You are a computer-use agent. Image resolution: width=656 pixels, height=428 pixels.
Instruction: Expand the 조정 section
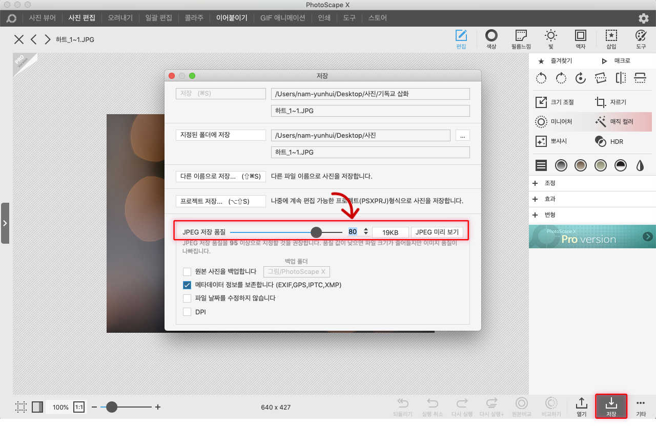click(x=592, y=183)
